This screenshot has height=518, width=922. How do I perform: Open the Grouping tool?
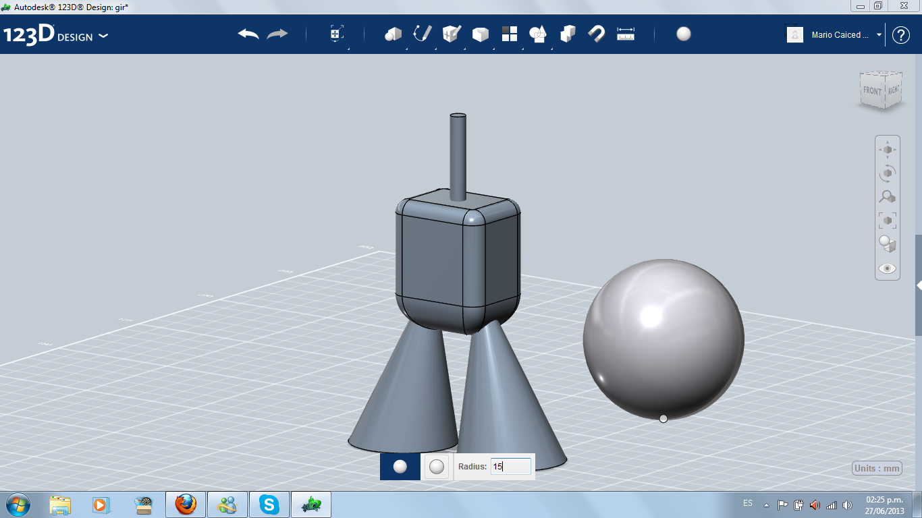(x=538, y=34)
